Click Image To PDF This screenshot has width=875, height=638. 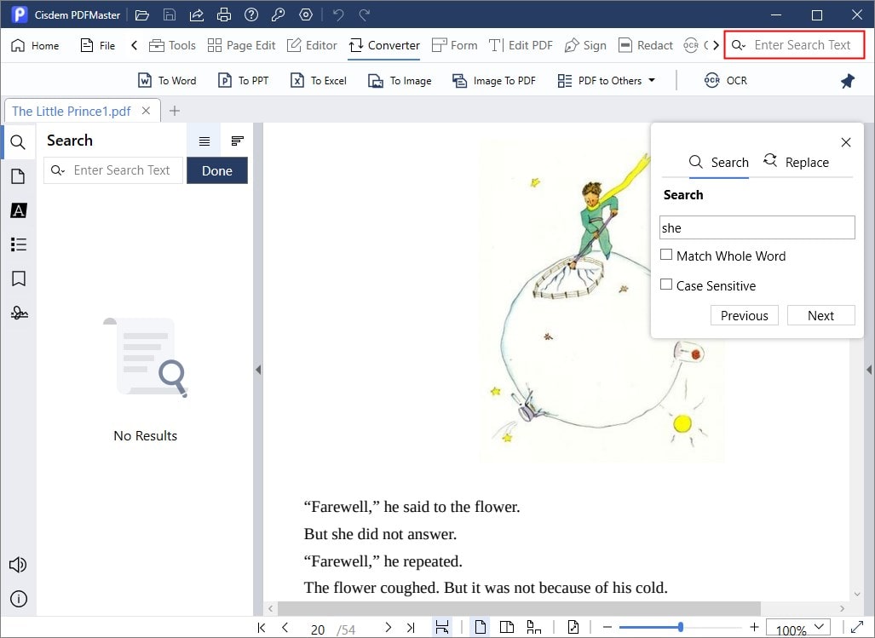tap(494, 81)
